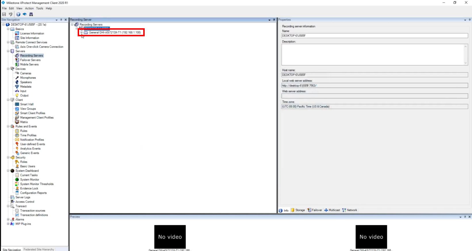The image size is (472, 251).
Task: Collapse the Rules and Events node
Action: [x=8, y=127]
